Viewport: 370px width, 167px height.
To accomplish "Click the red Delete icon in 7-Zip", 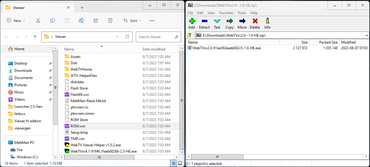I will (x=255, y=23).
